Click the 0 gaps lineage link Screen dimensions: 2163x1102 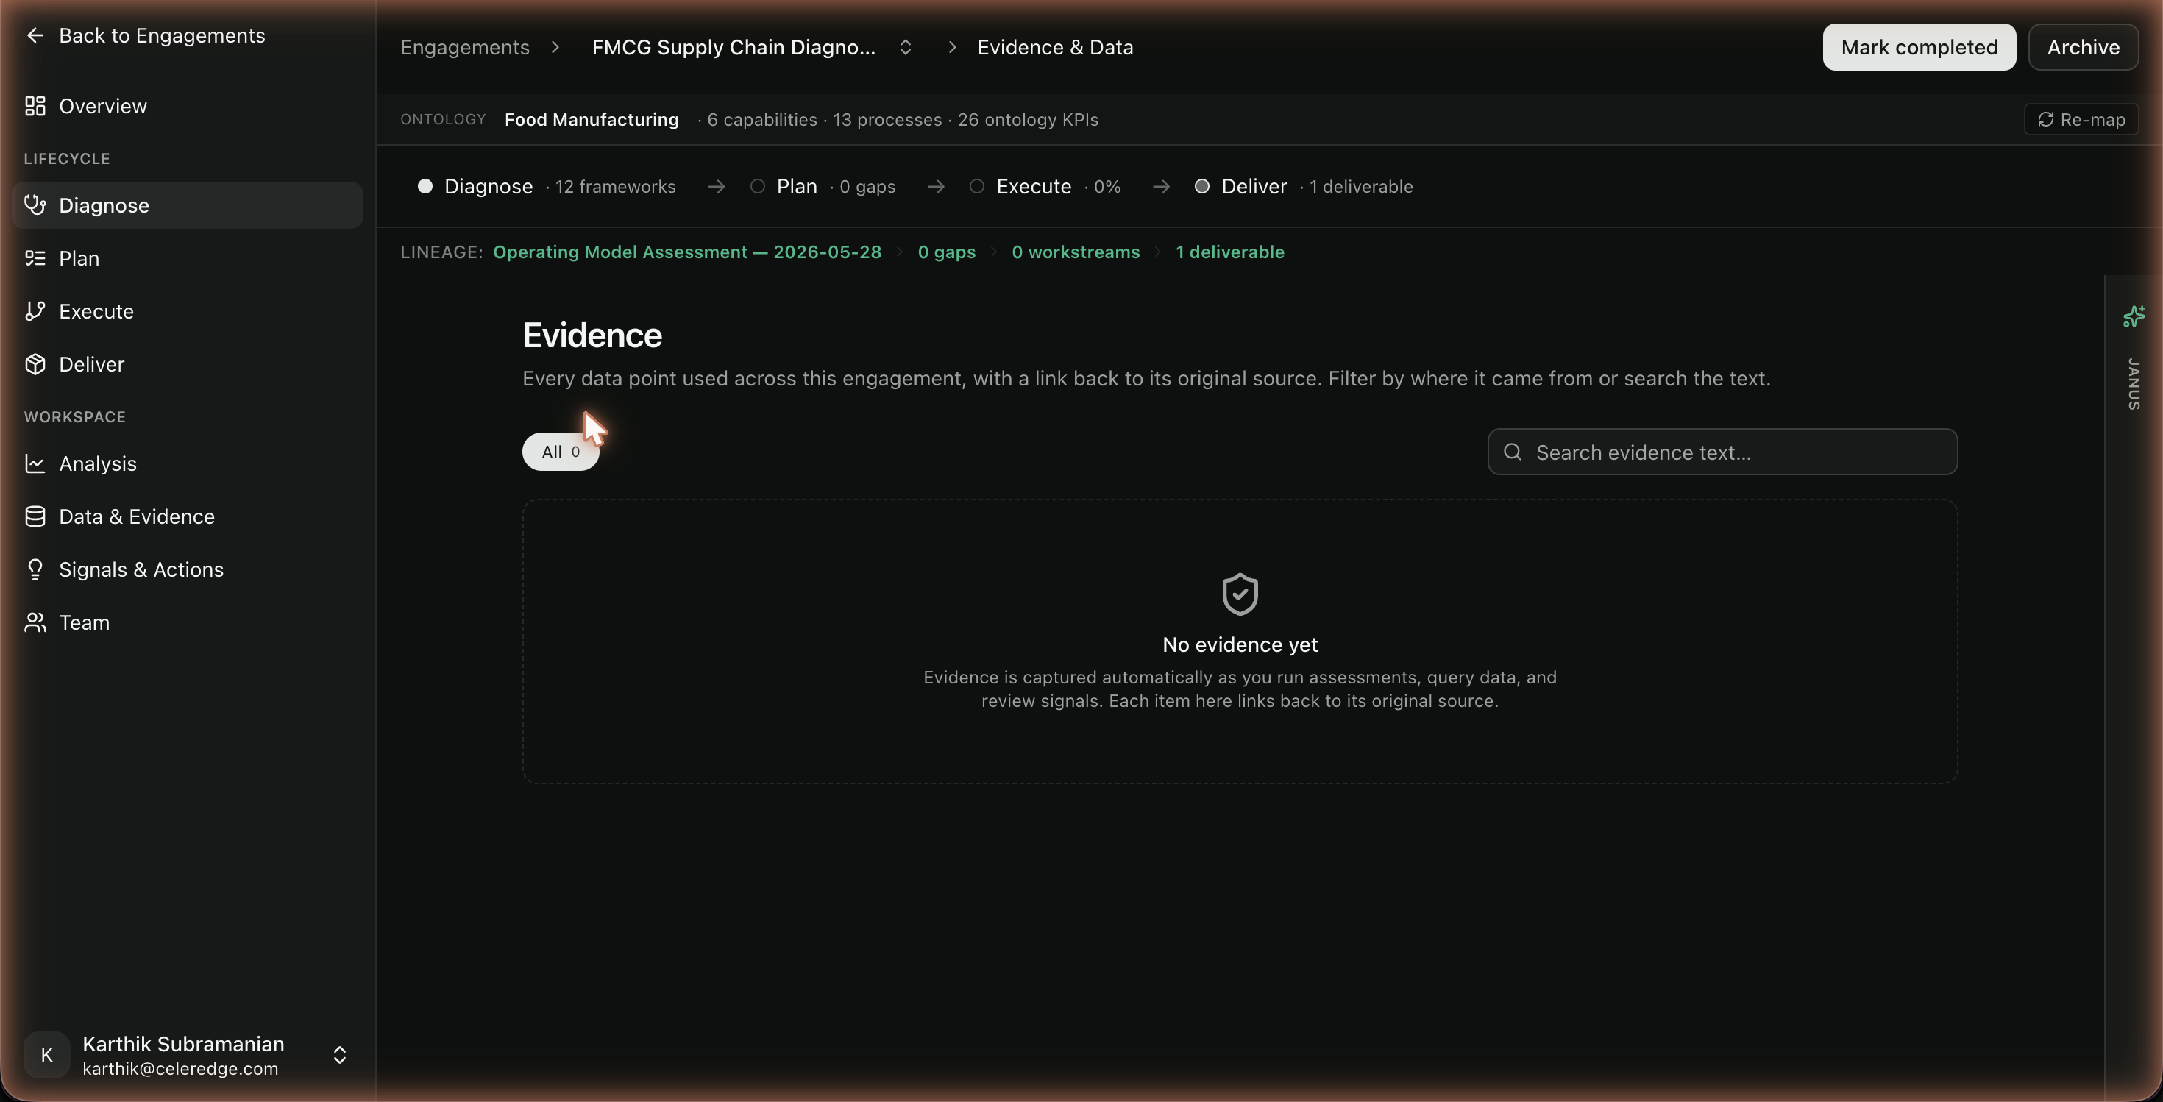pyautogui.click(x=946, y=252)
